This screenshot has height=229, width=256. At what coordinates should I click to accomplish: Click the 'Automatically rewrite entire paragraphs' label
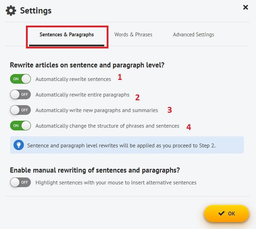pyautogui.click(x=82, y=95)
